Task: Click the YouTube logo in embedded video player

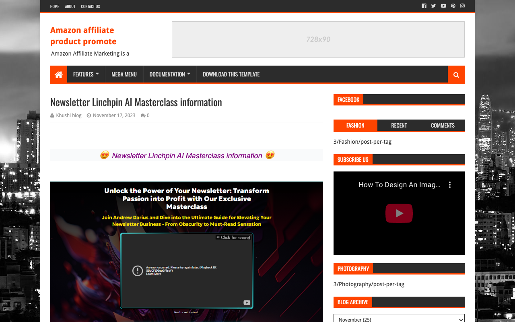Action: tap(247, 303)
